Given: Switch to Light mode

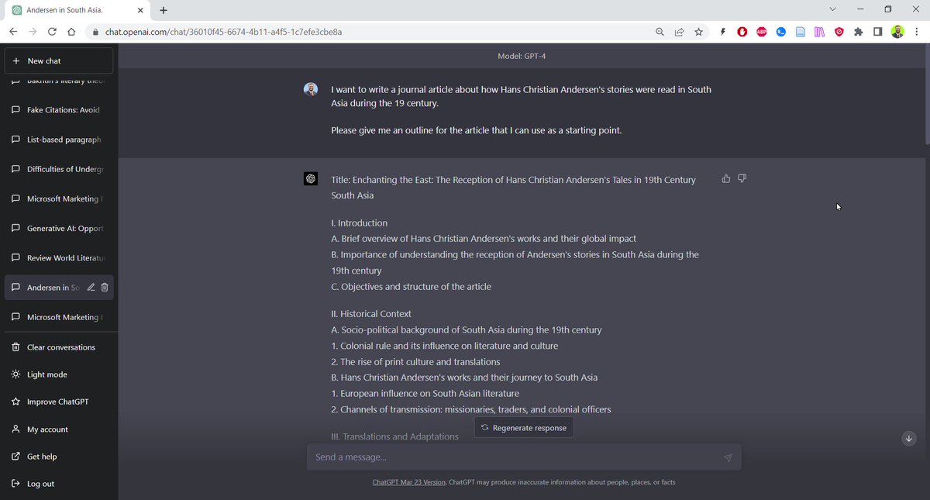Looking at the screenshot, I should 59,374.
